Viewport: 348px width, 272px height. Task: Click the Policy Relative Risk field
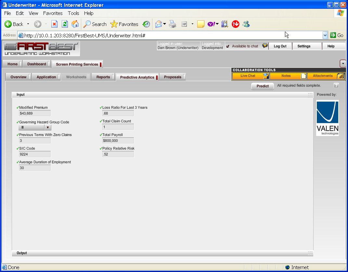(x=118, y=154)
